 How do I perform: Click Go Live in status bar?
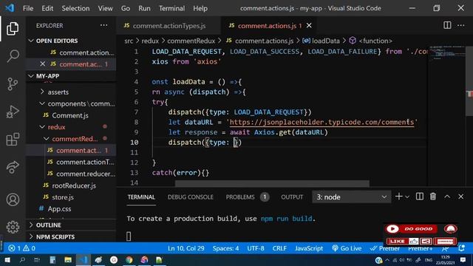pos(347,248)
